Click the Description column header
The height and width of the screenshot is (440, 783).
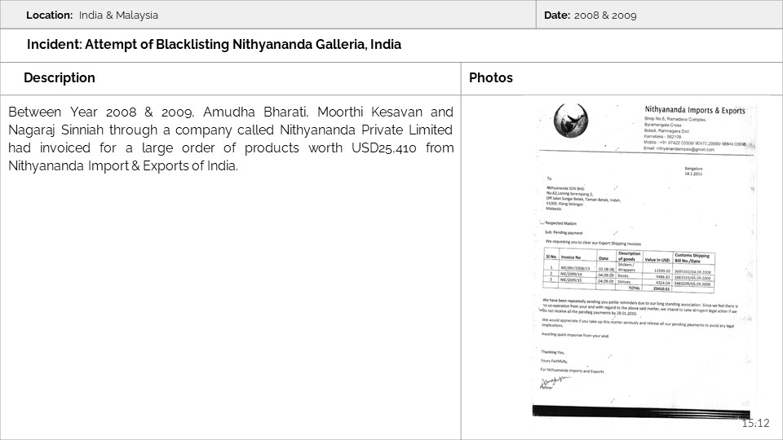coord(60,78)
